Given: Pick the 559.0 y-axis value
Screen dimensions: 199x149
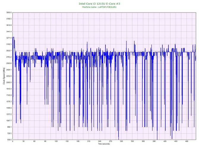Looking at the screenshot, I should 9,140.
